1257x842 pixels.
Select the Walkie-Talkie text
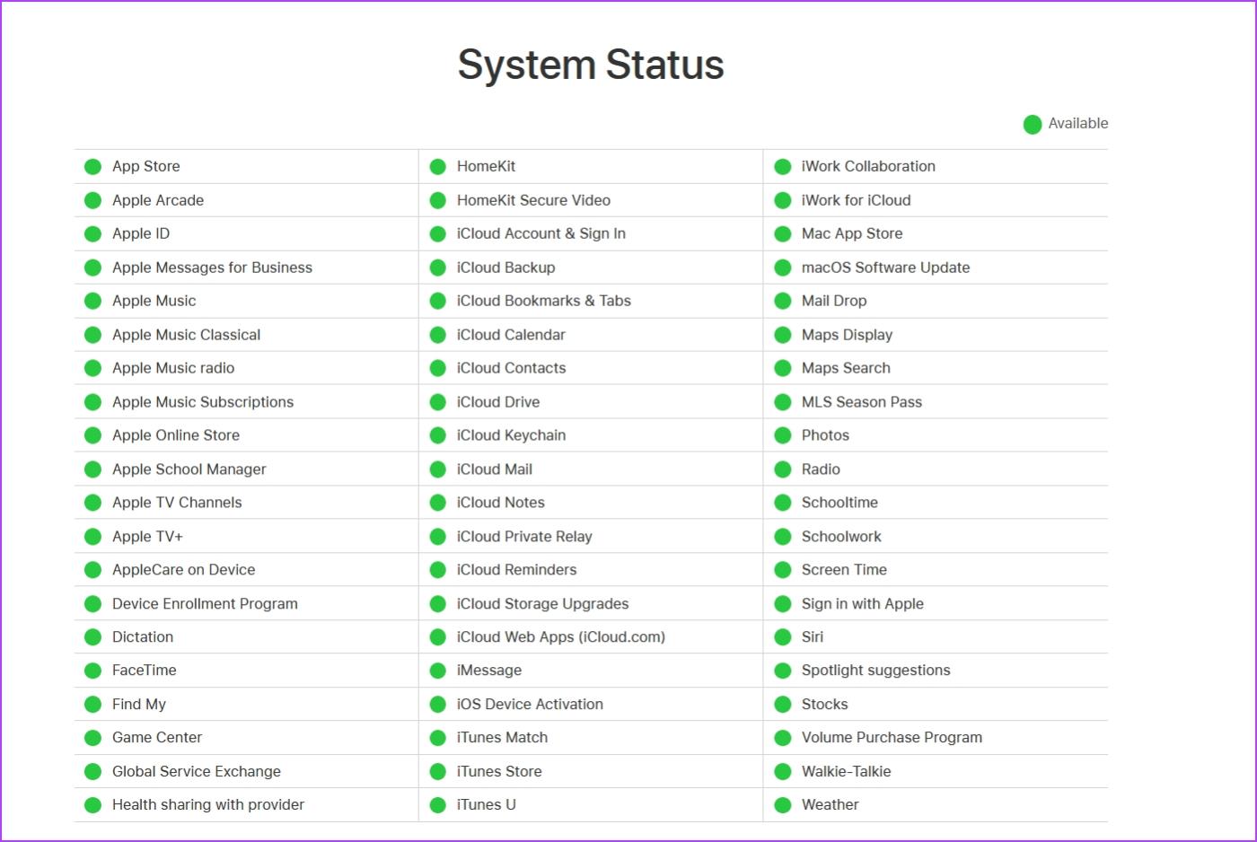point(846,772)
